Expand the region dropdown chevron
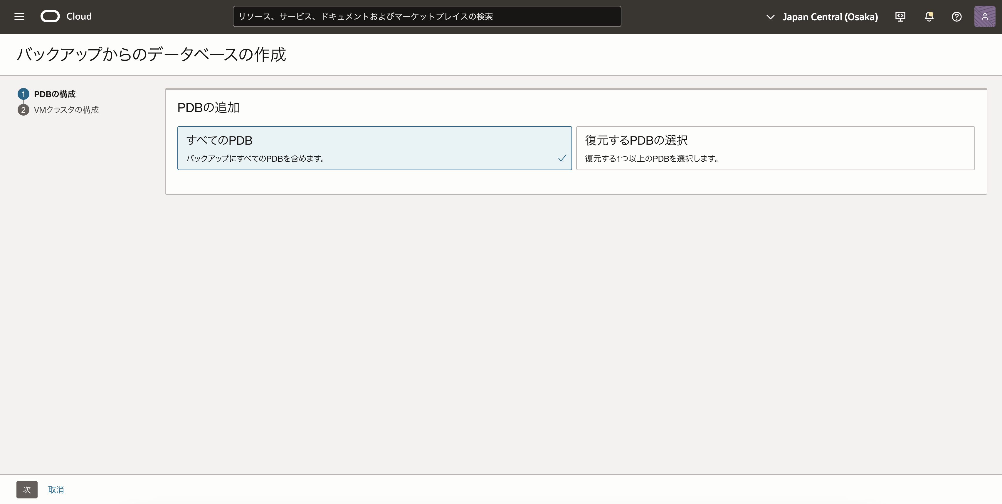Viewport: 1002px width, 504px height. (x=770, y=17)
